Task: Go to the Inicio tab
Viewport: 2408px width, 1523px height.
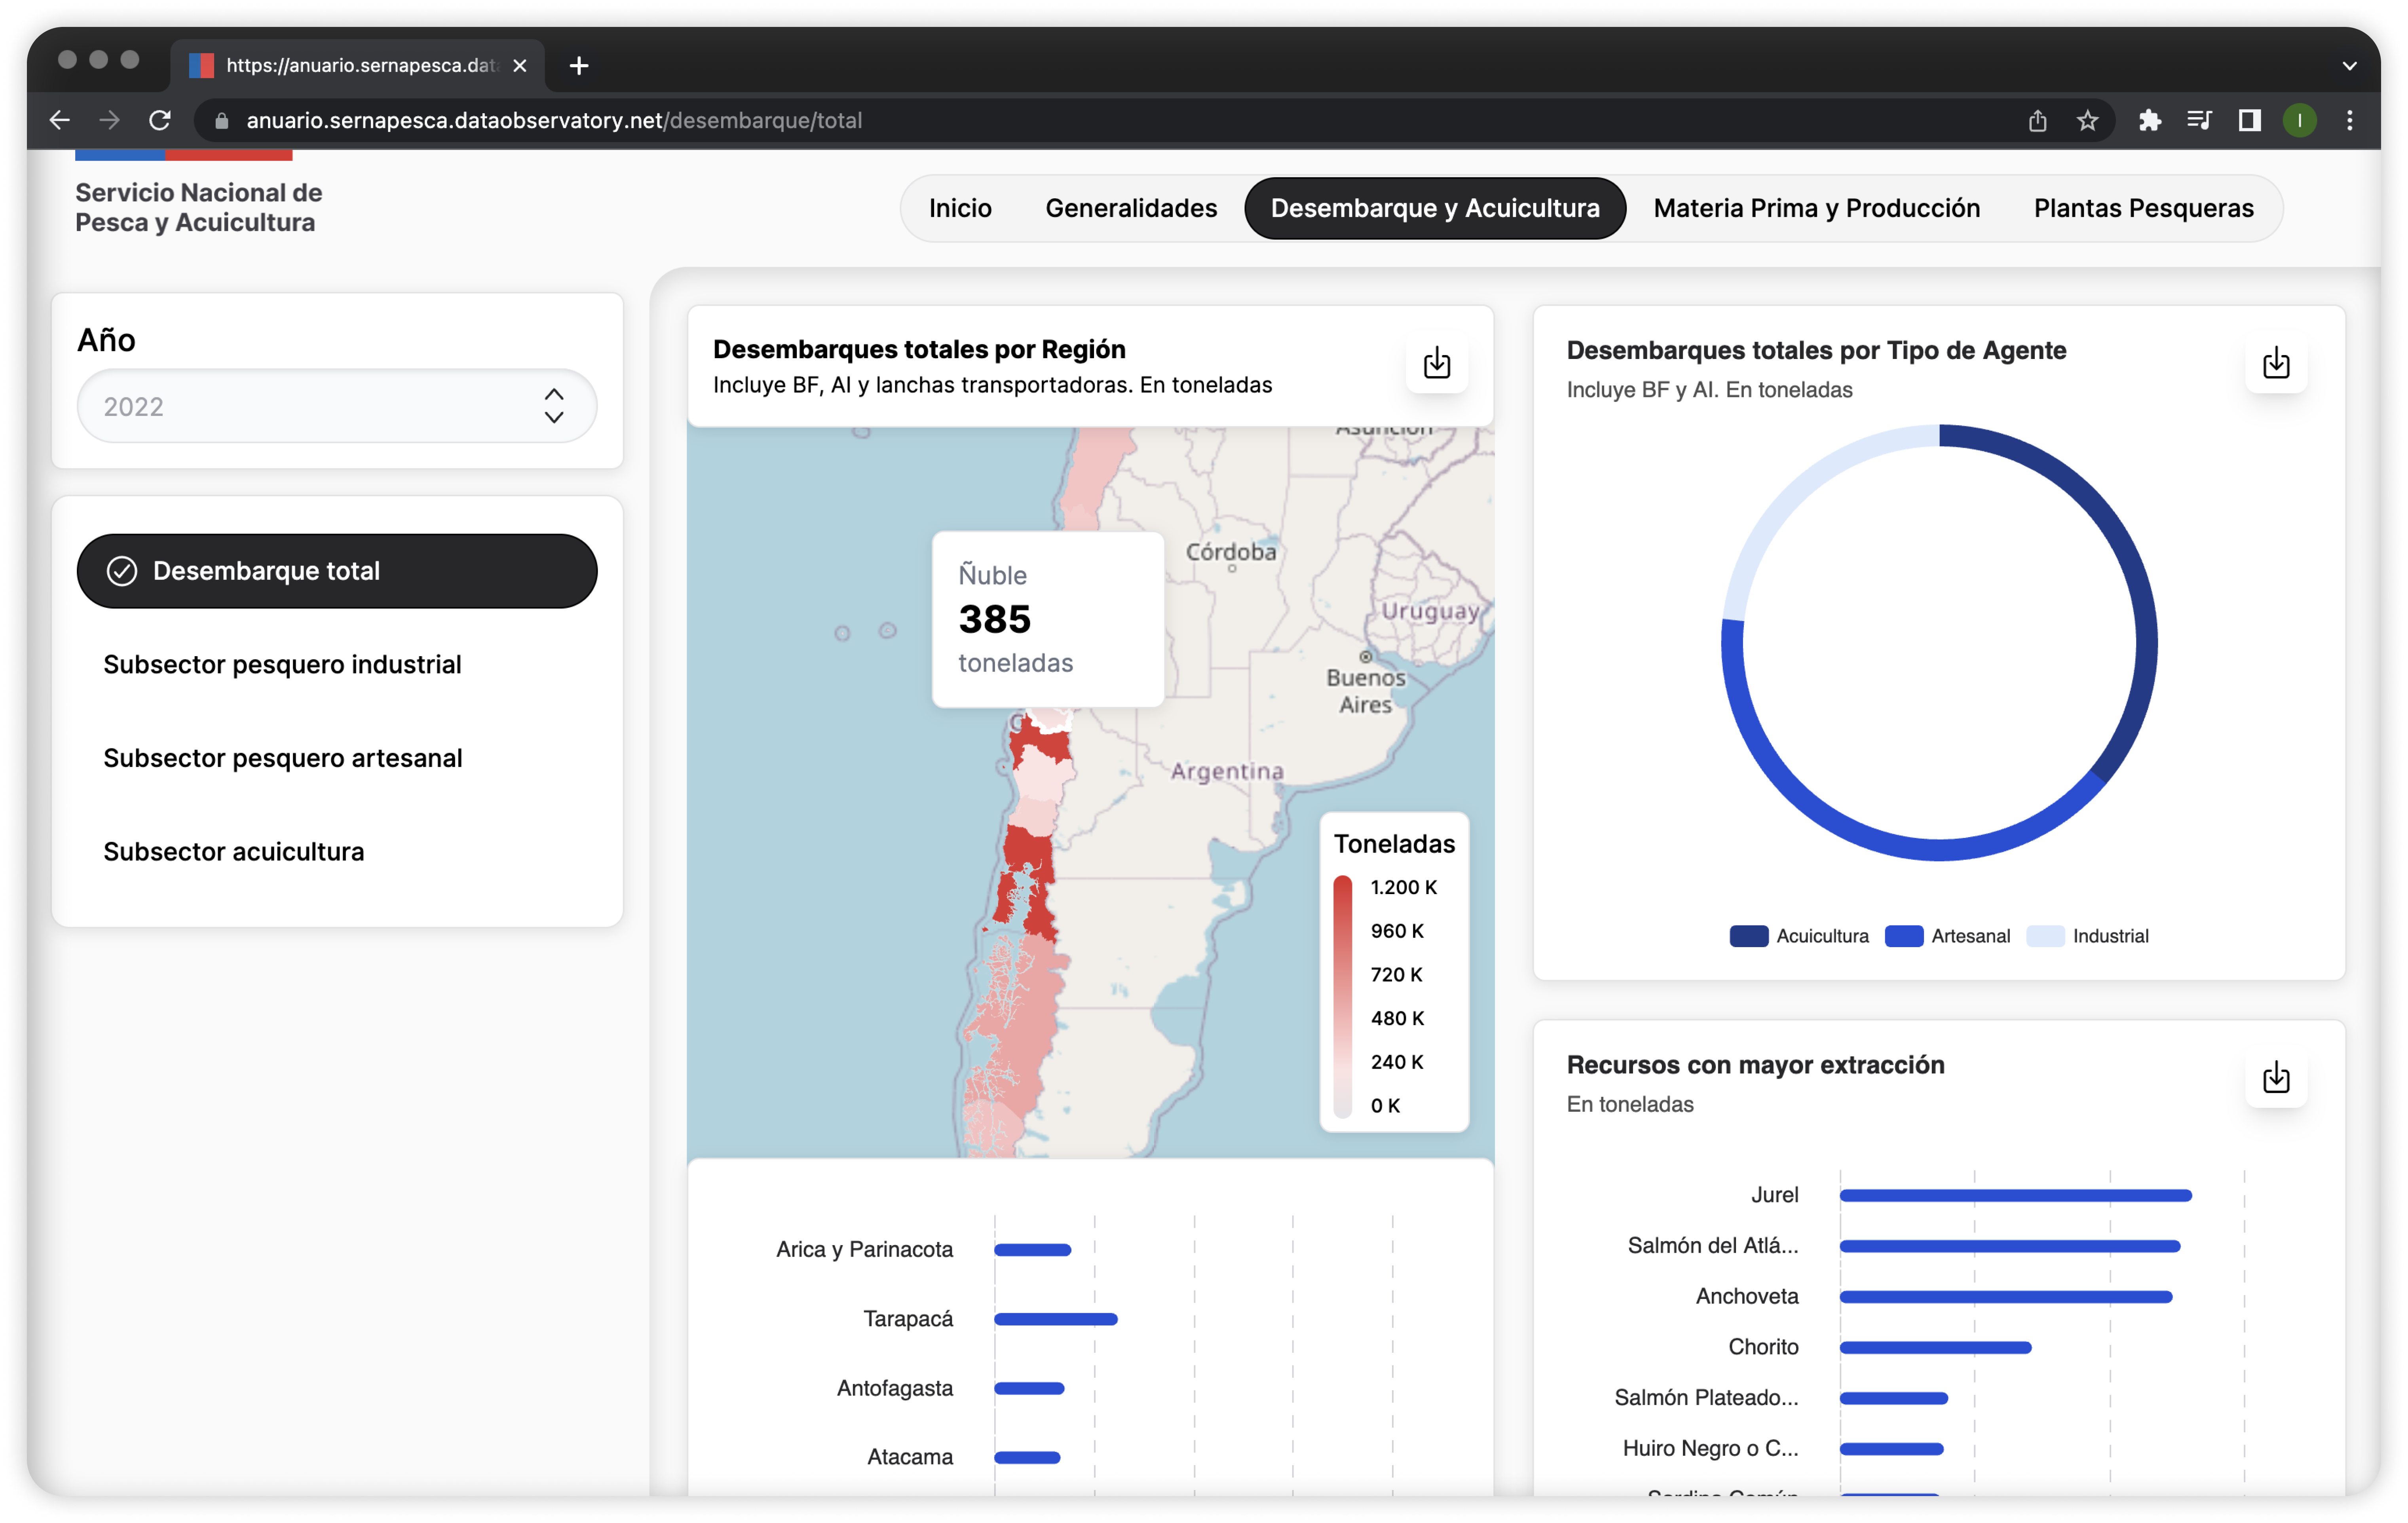Action: (960, 208)
